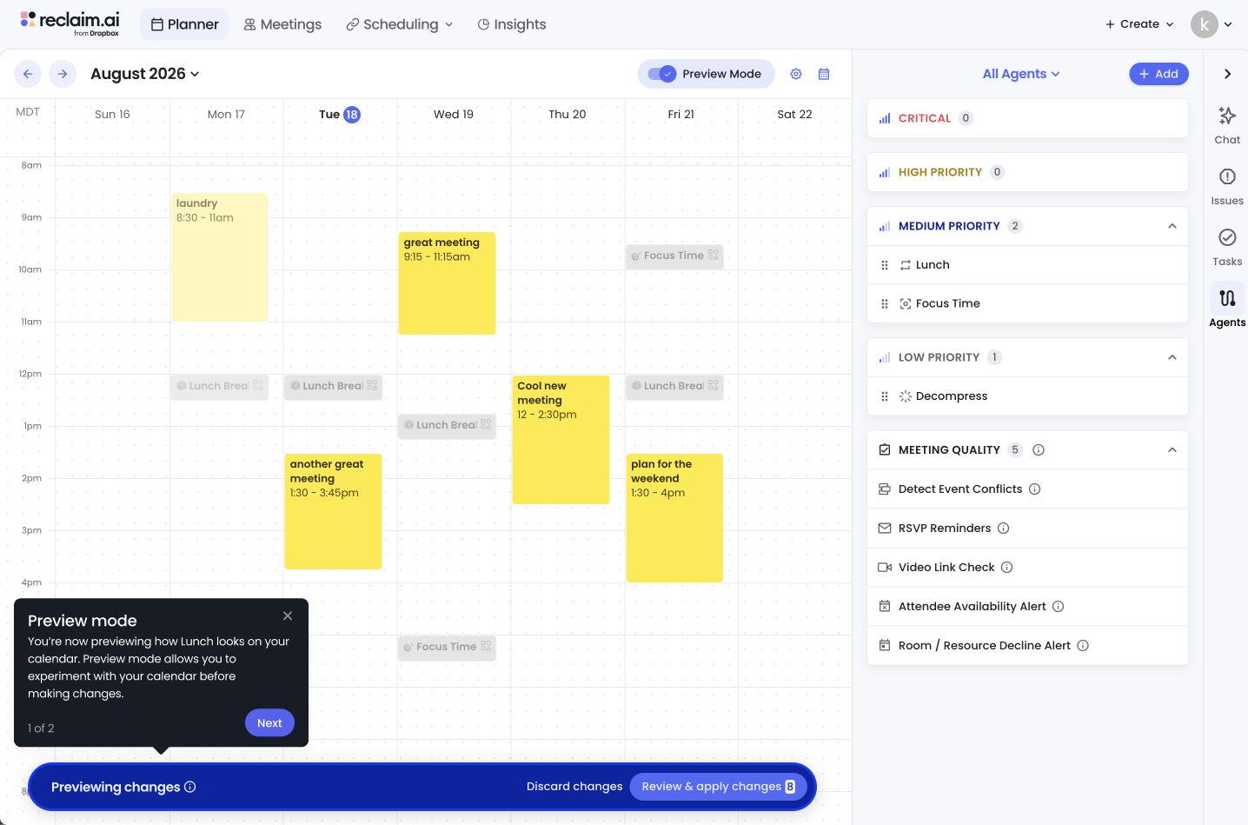Collapse the Medium Priority section
Screen dimensions: 1248x825
(x=1172, y=226)
